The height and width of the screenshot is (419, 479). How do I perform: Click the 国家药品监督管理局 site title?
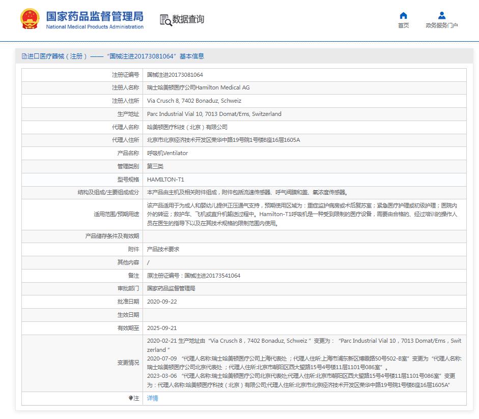click(95, 16)
